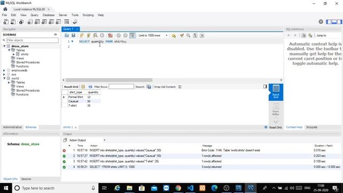This screenshot has height=193, width=343.
Task: Open Session tab in Information panel
Action: [26, 179]
